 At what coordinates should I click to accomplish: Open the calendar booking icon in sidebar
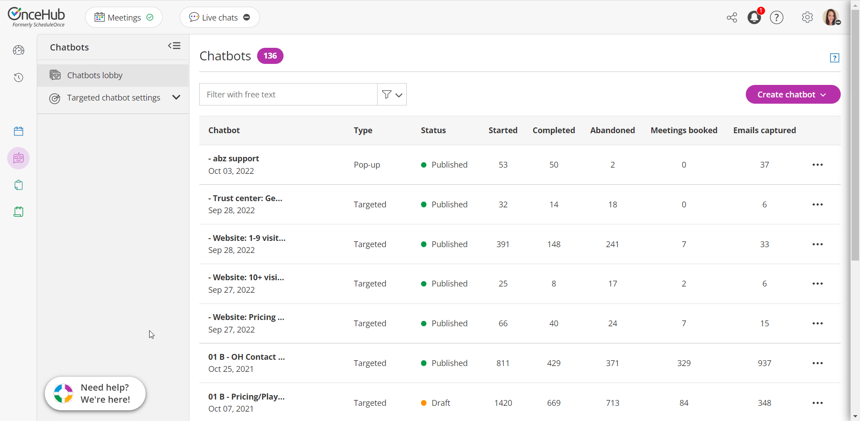tap(18, 131)
